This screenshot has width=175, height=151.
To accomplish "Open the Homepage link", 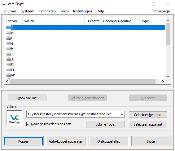I will click(161, 11).
